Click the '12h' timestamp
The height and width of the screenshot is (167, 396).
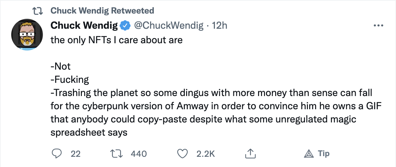tap(219, 25)
